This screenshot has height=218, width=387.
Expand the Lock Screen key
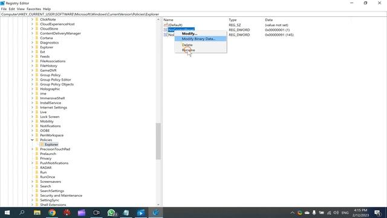[x=32, y=117]
